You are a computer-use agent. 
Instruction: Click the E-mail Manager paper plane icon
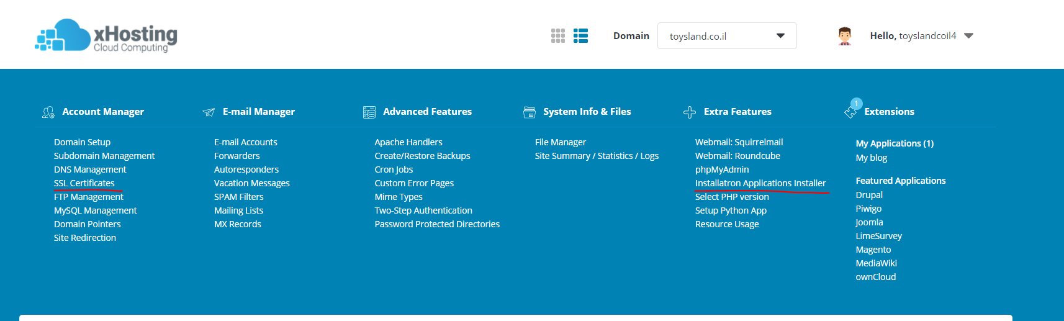209,112
